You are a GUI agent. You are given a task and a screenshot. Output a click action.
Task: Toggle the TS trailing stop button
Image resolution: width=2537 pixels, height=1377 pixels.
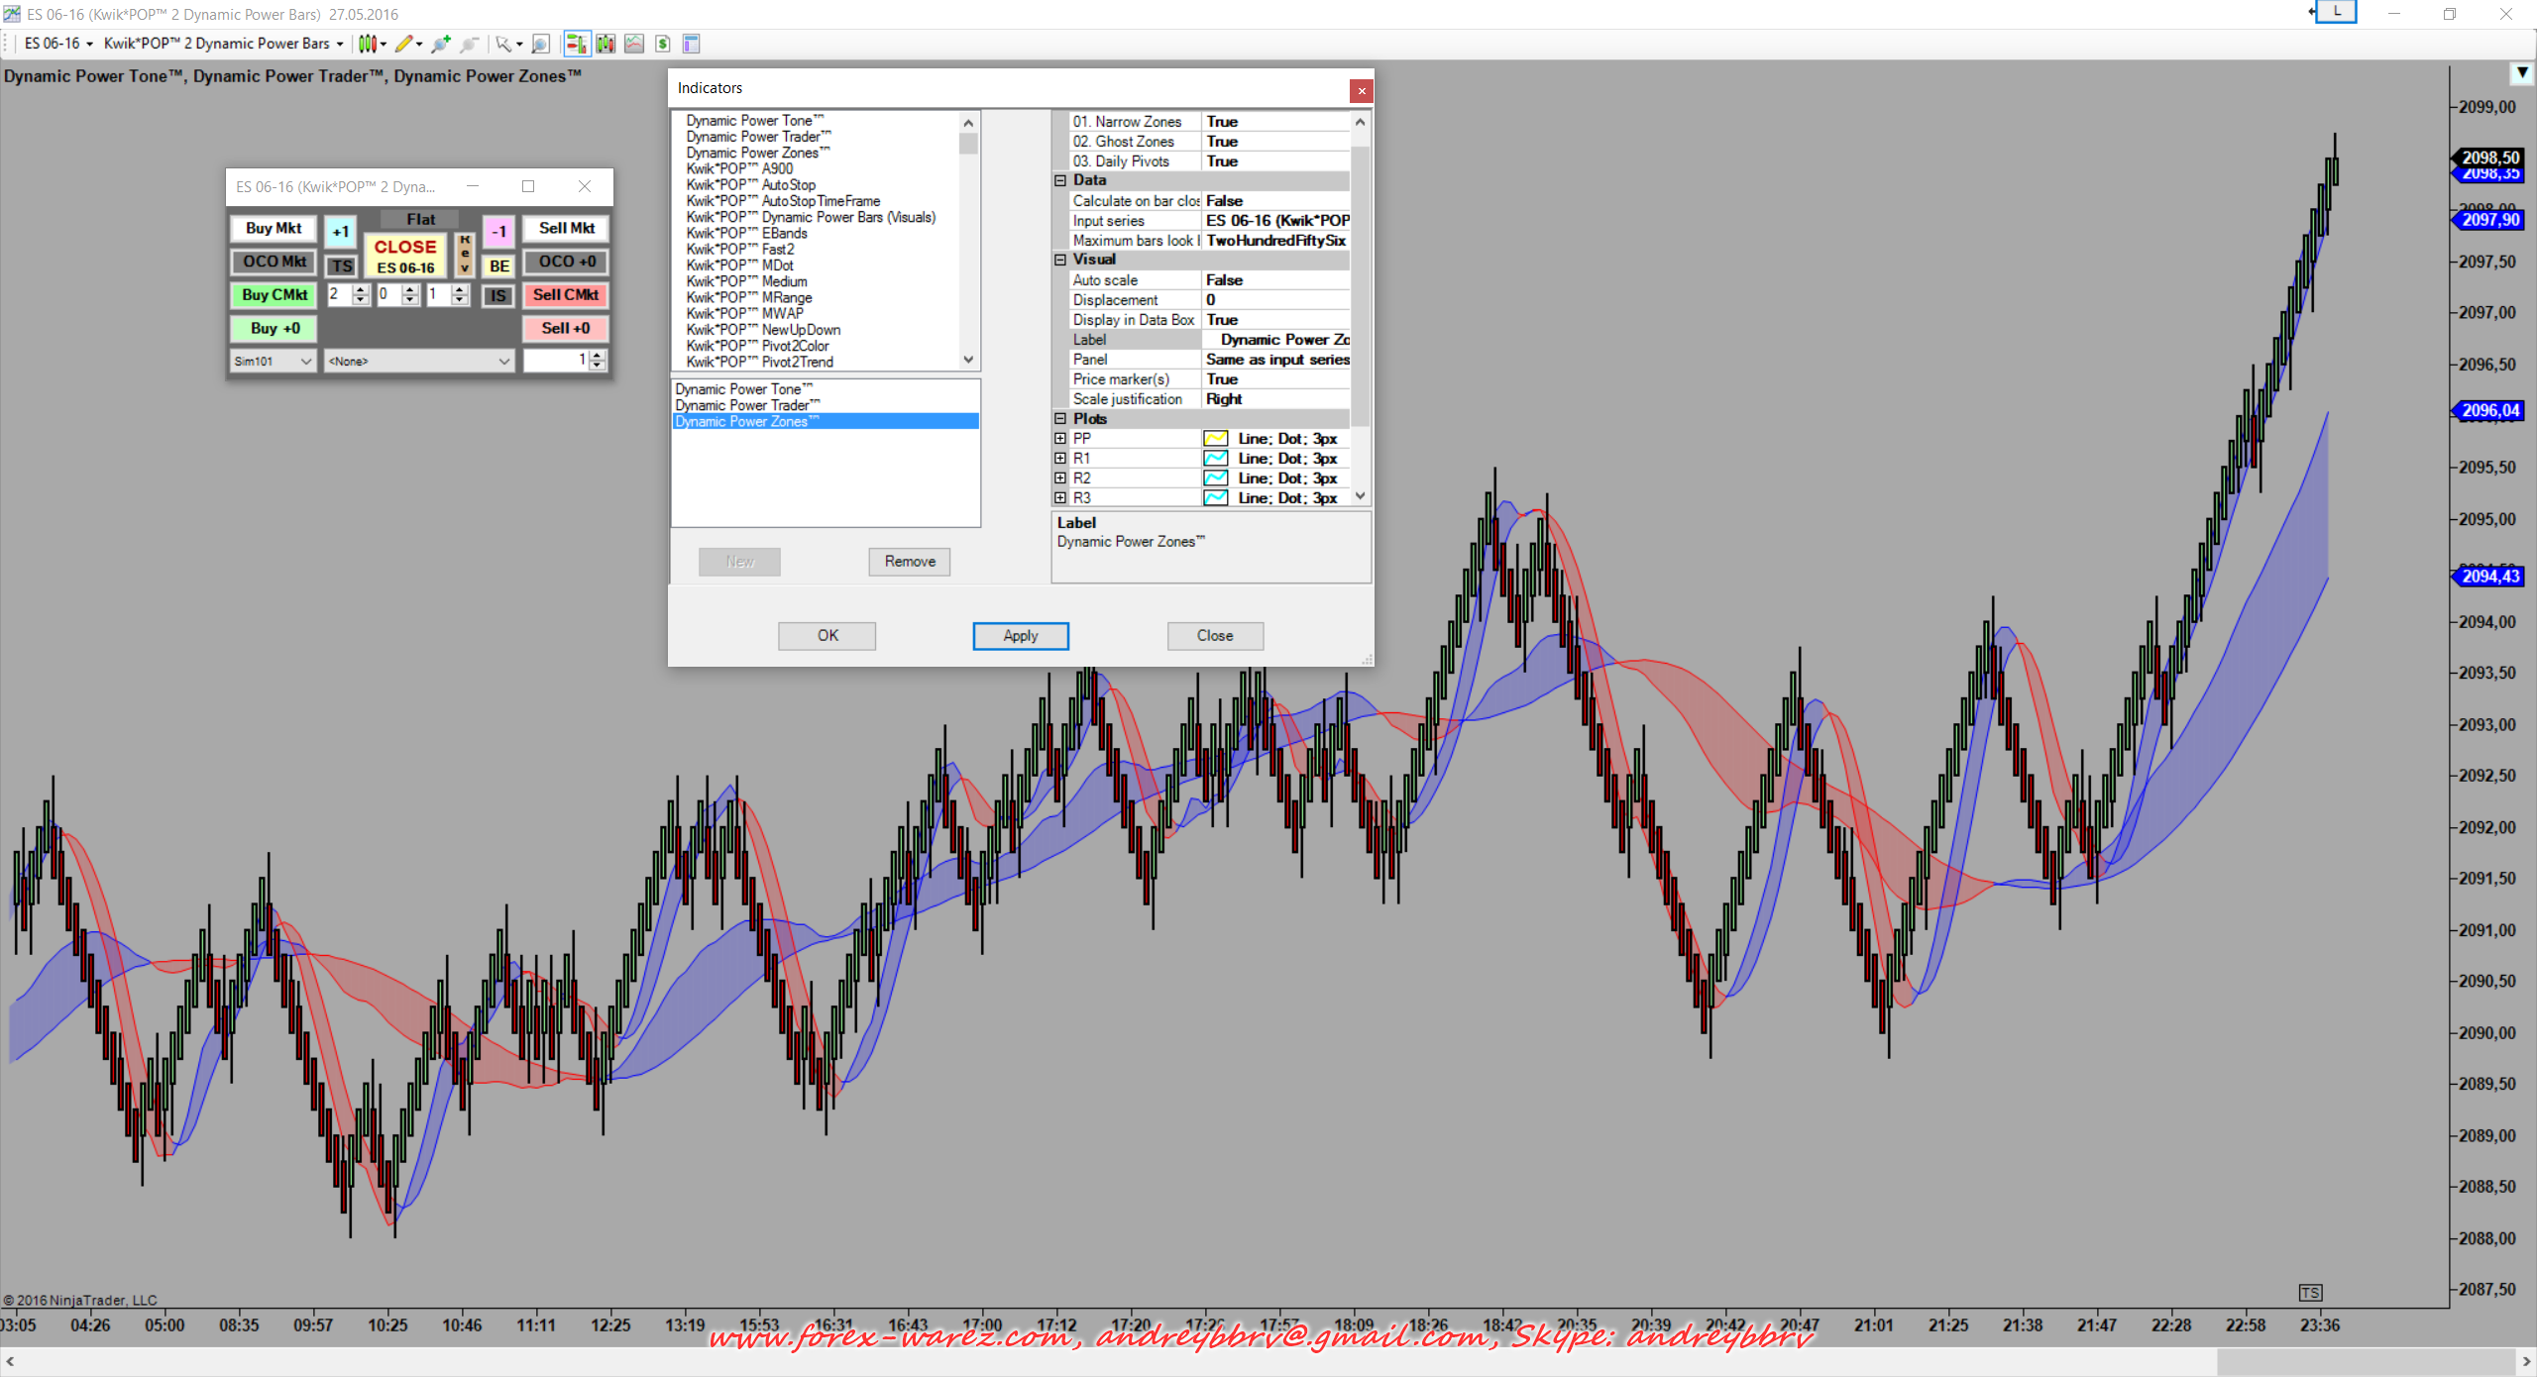point(341,266)
